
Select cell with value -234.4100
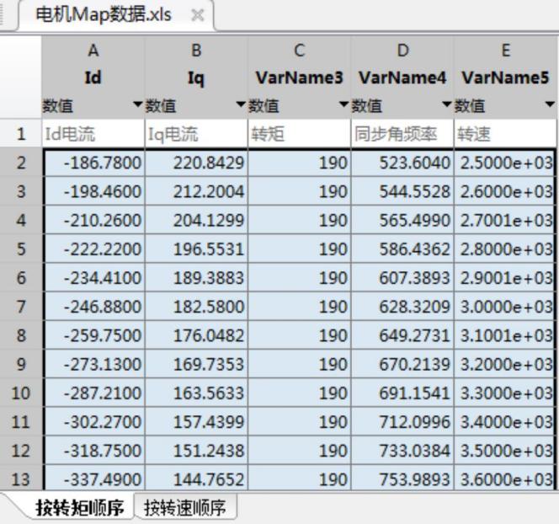(x=94, y=278)
